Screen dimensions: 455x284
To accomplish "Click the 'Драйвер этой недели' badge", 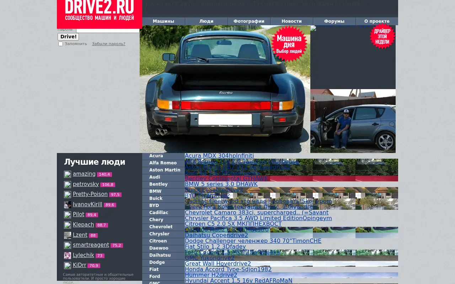I will pyautogui.click(x=382, y=37).
